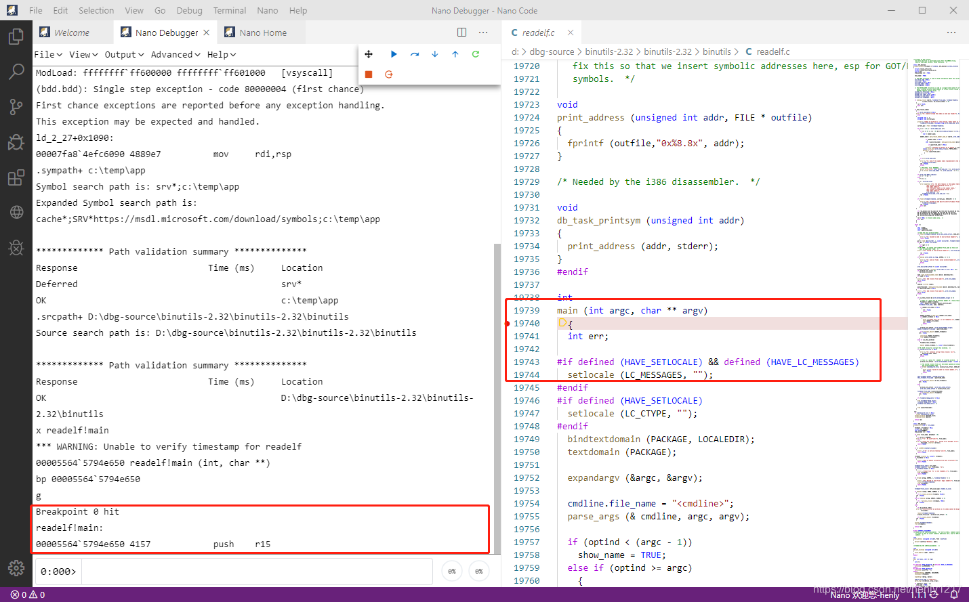Click the 'x readelf!main' output line

(x=72, y=431)
